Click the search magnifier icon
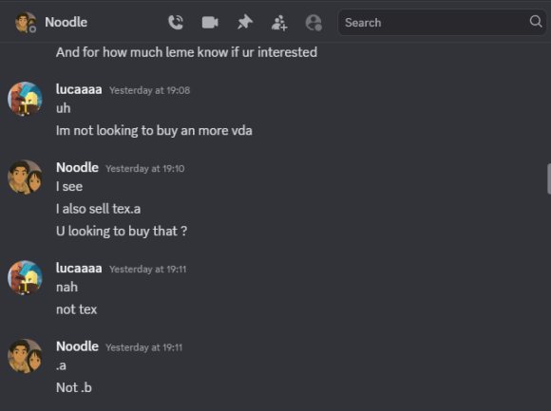The image size is (551, 411). click(536, 22)
